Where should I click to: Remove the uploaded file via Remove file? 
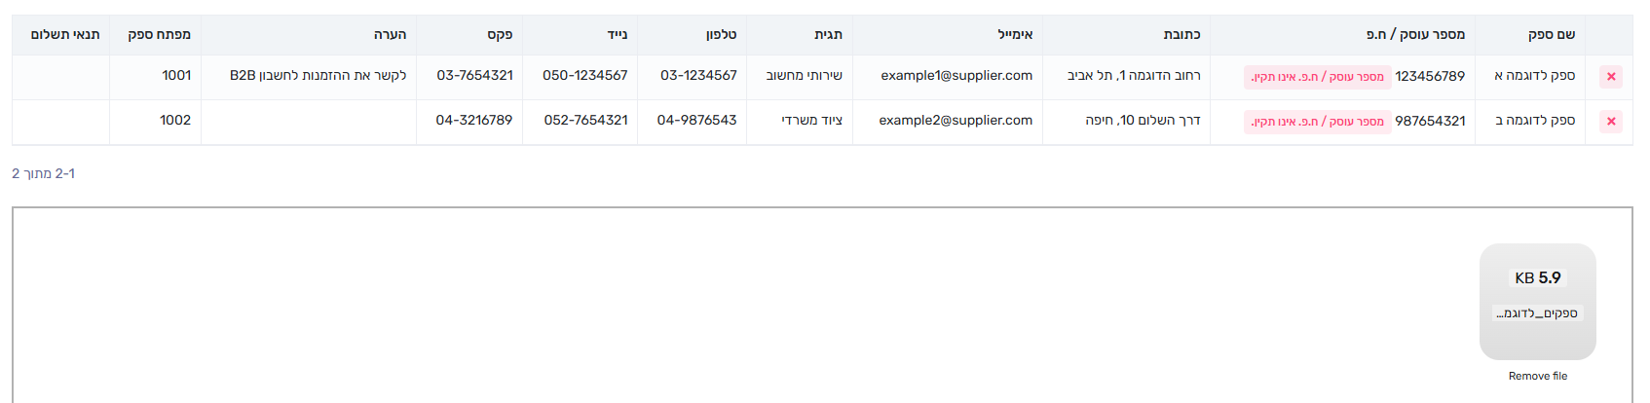[1537, 376]
